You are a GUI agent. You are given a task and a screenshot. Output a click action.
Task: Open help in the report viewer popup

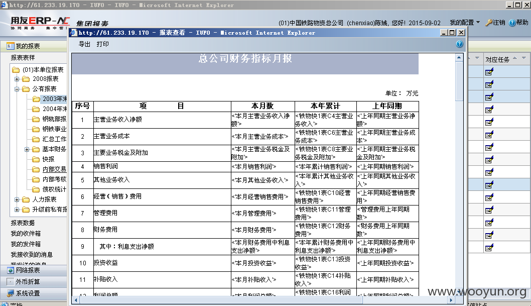pyautogui.click(x=459, y=44)
